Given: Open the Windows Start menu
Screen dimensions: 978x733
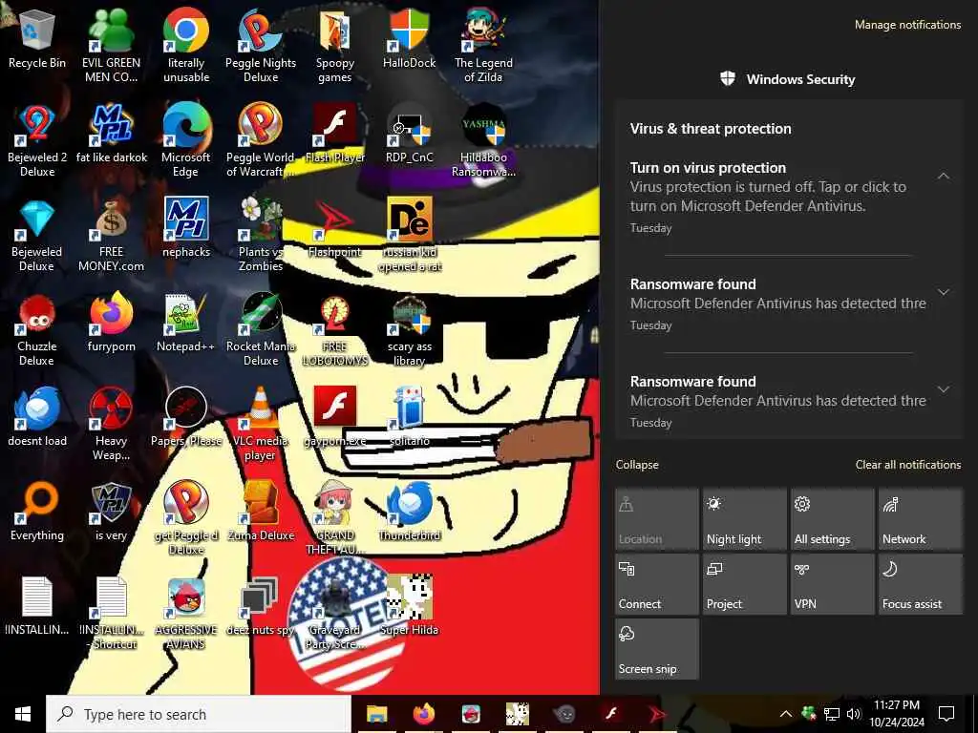Looking at the screenshot, I should (x=23, y=714).
